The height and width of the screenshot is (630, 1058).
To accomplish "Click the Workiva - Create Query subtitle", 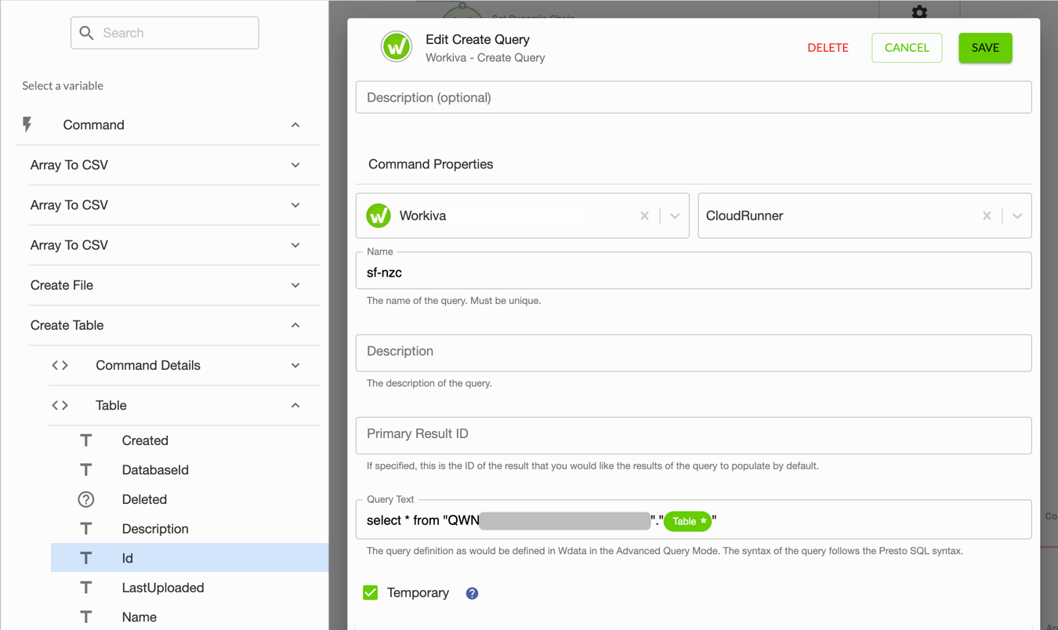I will click(485, 57).
